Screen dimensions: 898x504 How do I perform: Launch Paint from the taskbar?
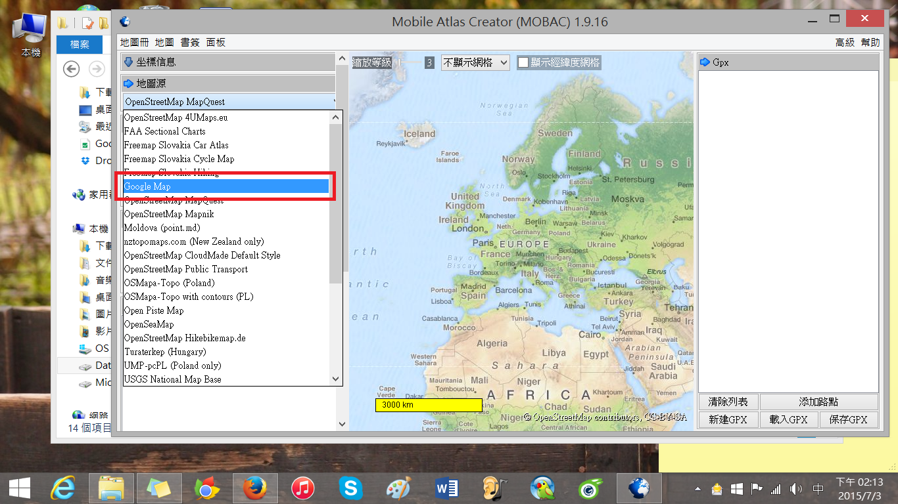coord(398,488)
